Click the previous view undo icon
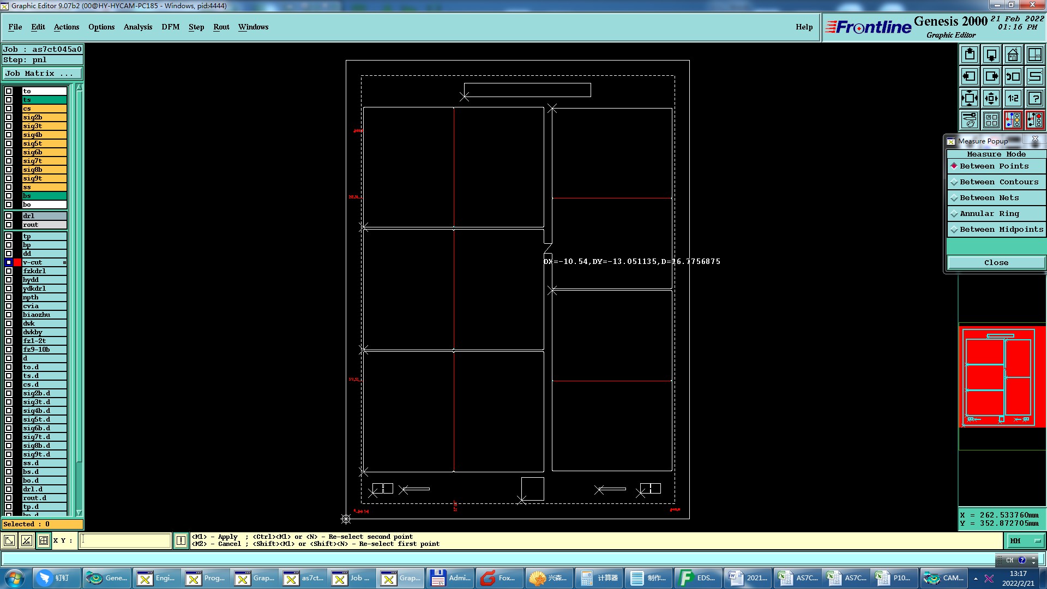This screenshot has height=589, width=1047. (x=1013, y=76)
